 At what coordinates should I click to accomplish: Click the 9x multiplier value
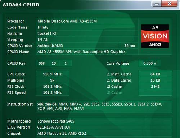pos(52,80)
